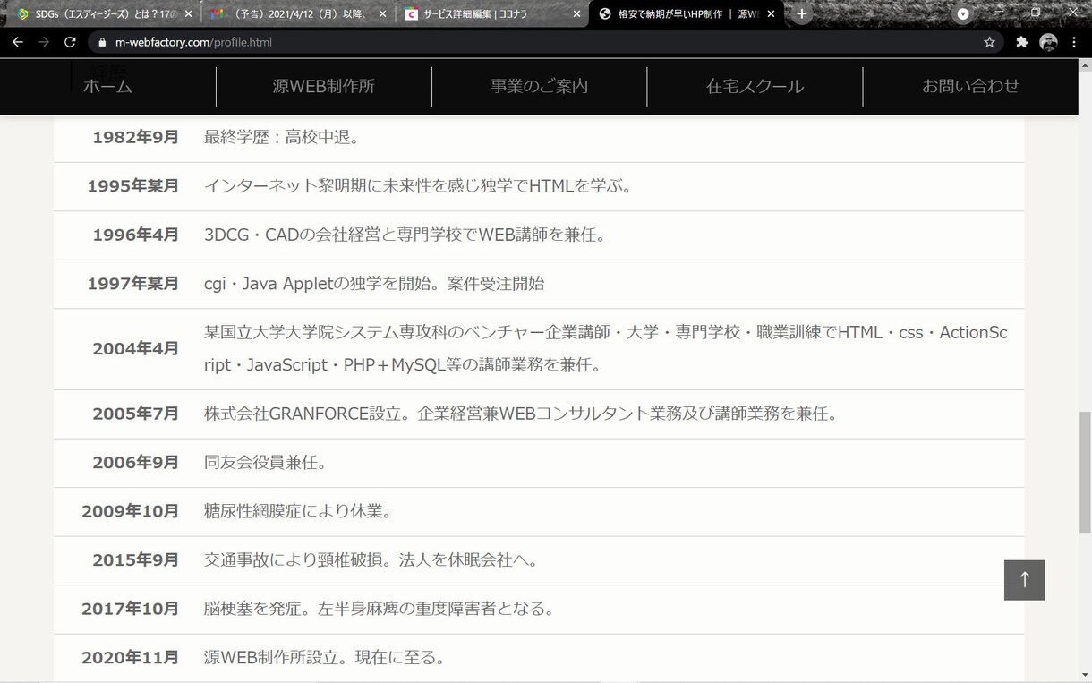The image size is (1092, 683).
Task: Open the Chrome three-dot menu
Action: coord(1074,42)
